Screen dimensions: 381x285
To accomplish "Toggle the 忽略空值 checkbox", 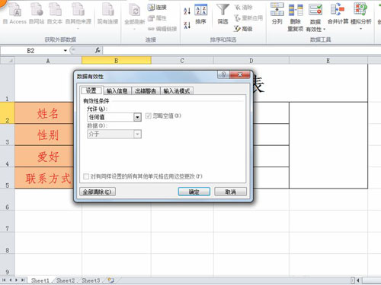I will (148, 116).
